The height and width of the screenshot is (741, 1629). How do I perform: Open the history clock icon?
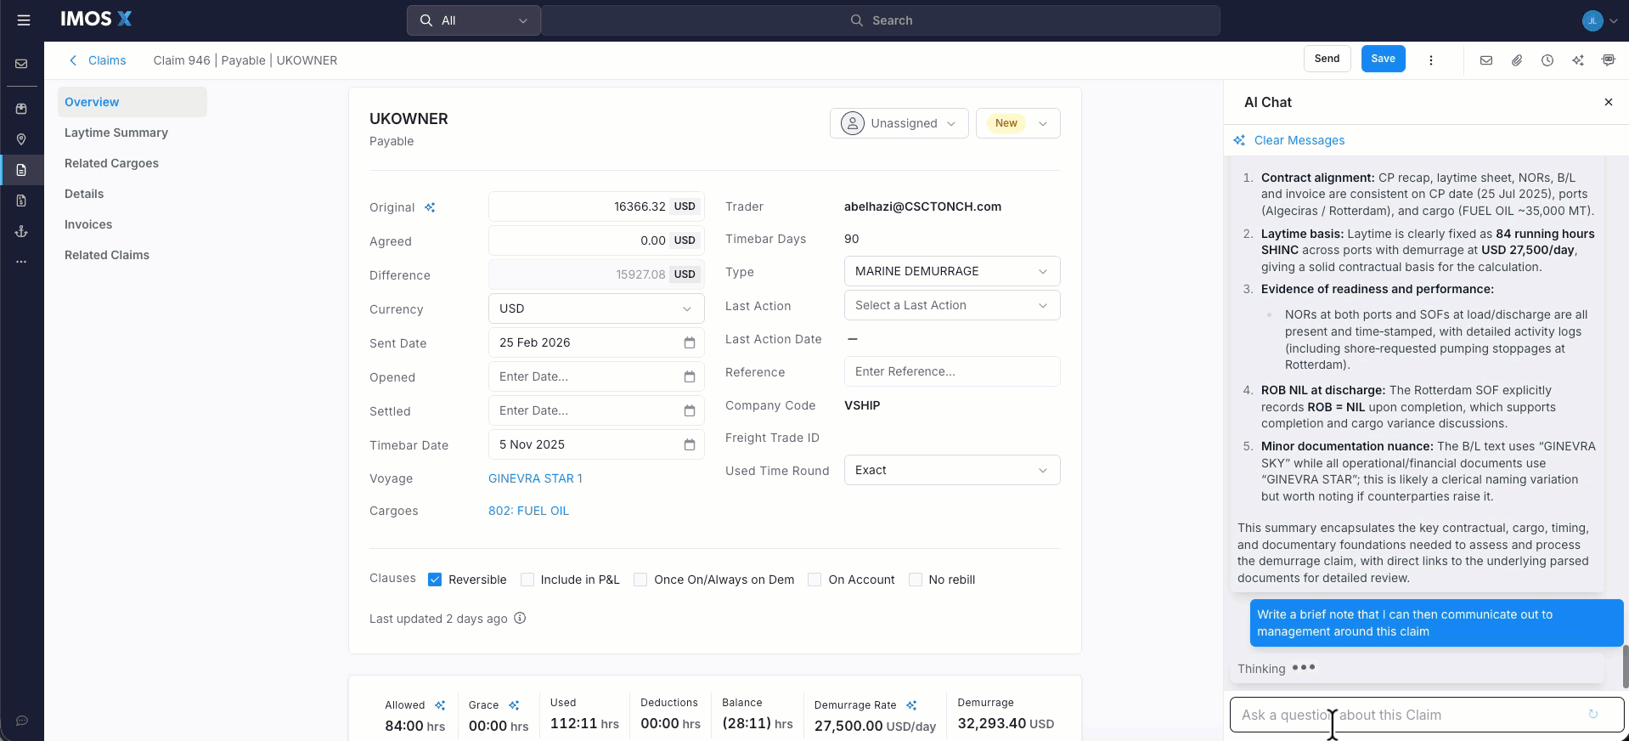pos(1547,60)
